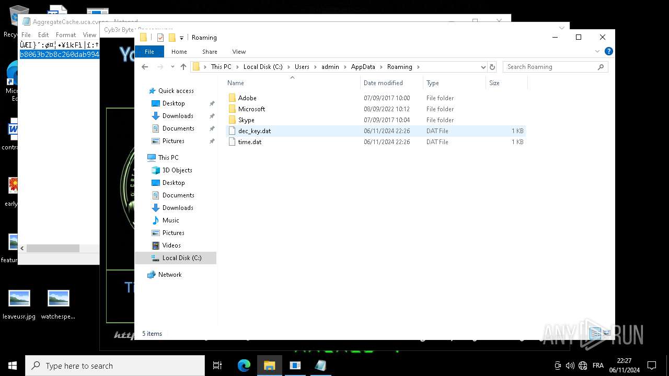Select watchespe desktop image file
669x376 pixels.
[58, 304]
